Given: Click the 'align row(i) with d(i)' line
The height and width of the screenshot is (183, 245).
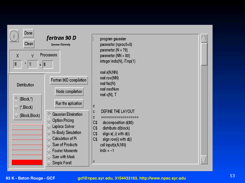Looking at the screenshot, I should click(117, 139).
